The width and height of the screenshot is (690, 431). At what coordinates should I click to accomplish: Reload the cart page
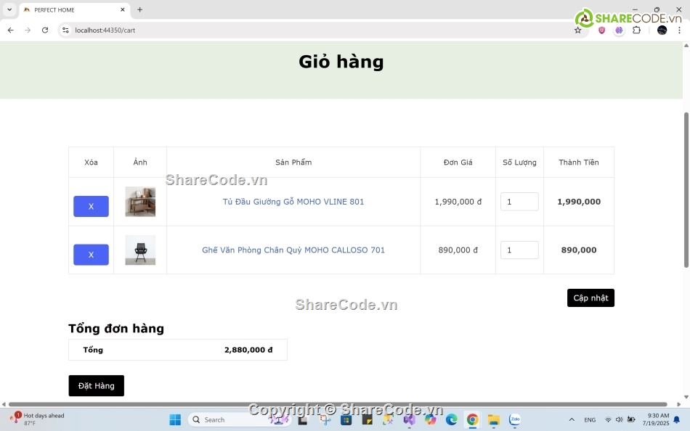pyautogui.click(x=45, y=30)
